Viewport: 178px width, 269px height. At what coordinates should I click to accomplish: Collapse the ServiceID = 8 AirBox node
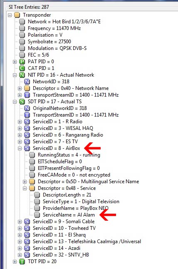pos(20,148)
